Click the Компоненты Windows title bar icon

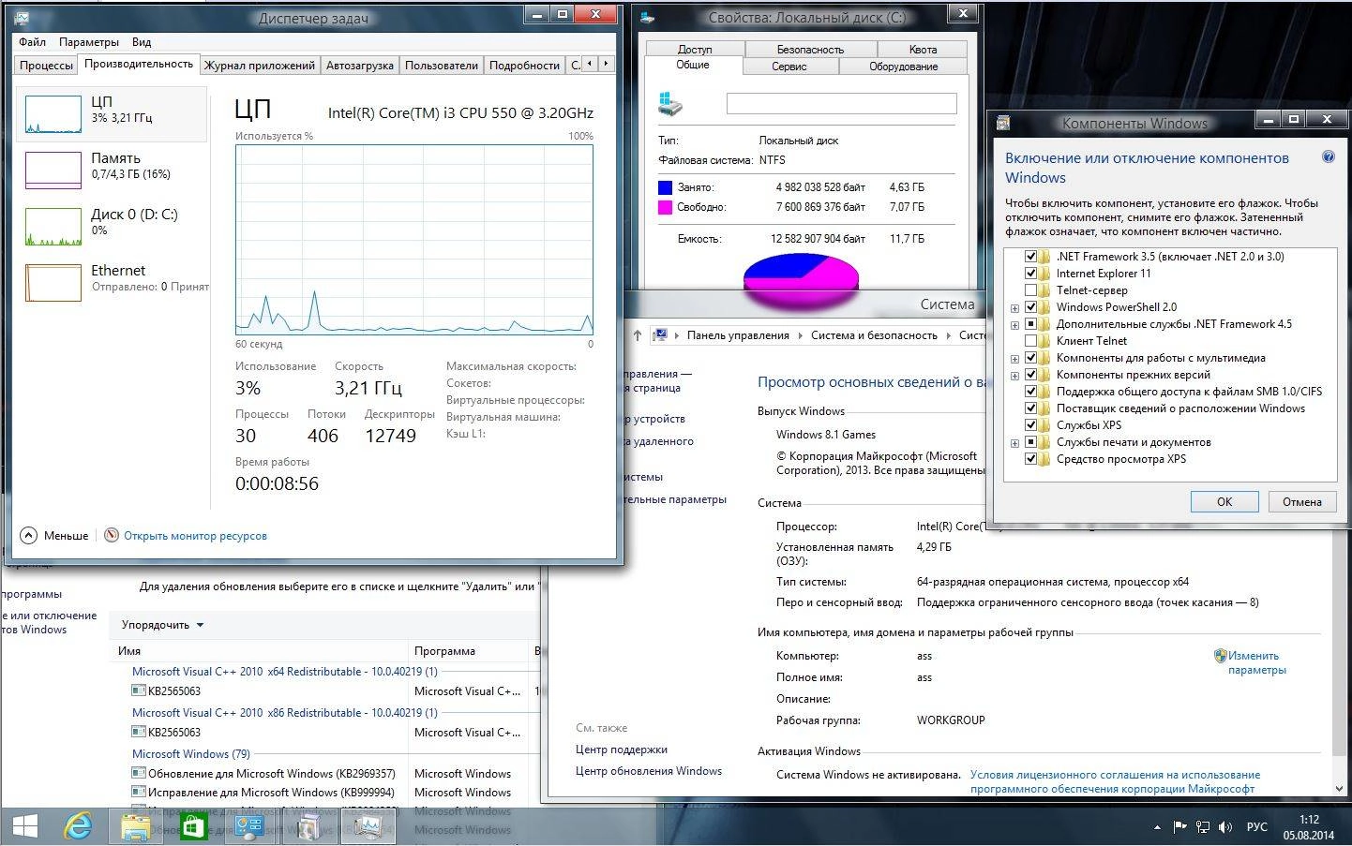tap(1003, 123)
